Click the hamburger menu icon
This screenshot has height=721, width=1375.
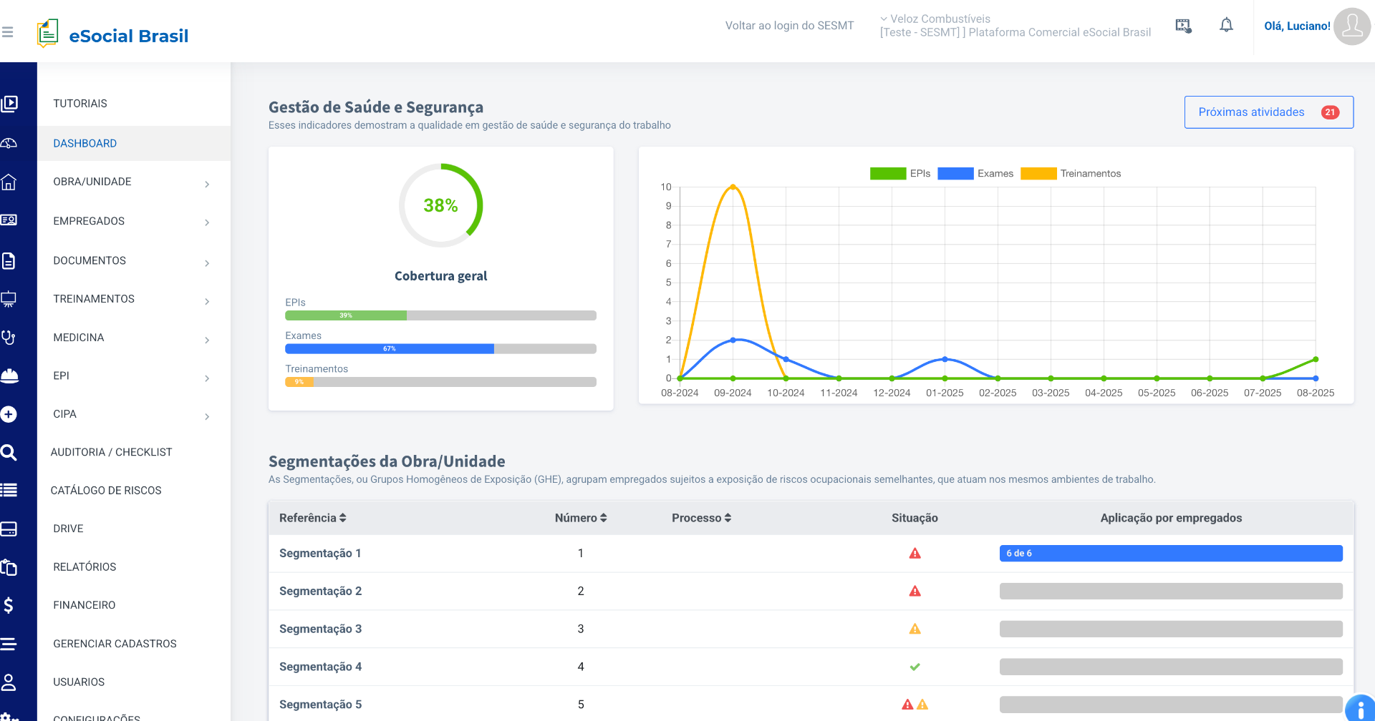click(x=8, y=32)
